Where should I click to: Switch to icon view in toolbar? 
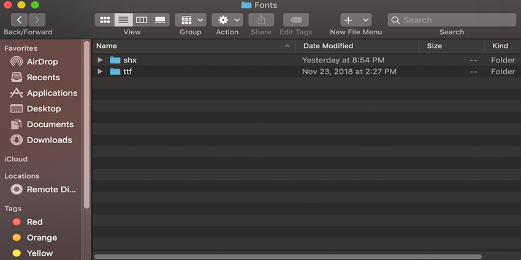pyautogui.click(x=104, y=20)
